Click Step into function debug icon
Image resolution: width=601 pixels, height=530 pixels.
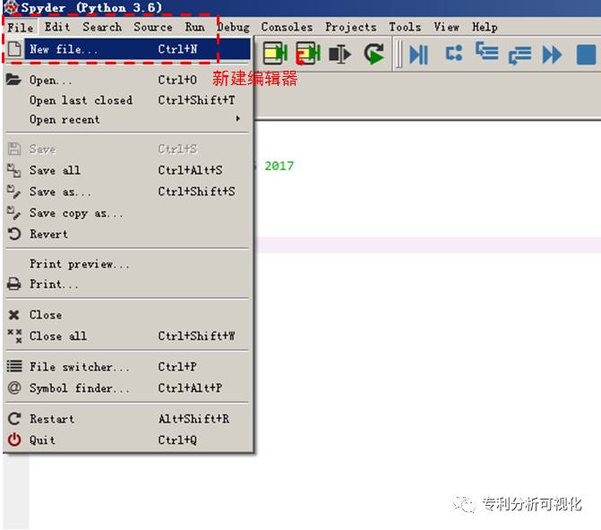(x=486, y=51)
